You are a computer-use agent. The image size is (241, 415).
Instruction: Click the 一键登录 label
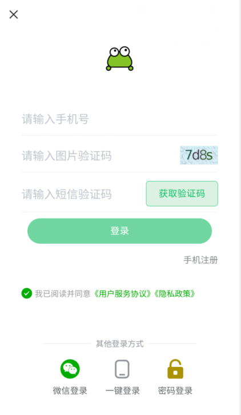(x=122, y=390)
